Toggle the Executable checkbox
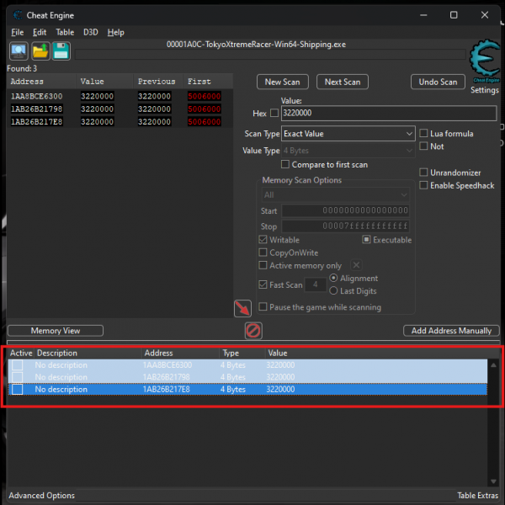Image resolution: width=505 pixels, height=505 pixels. [x=366, y=240]
